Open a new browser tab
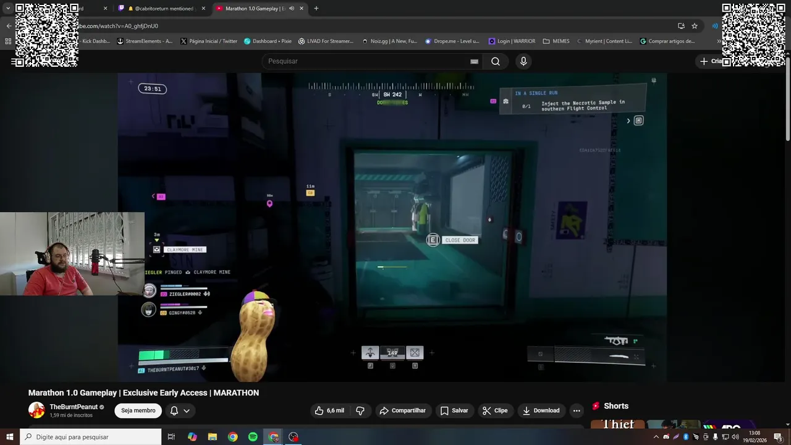The height and width of the screenshot is (445, 791). pos(316,9)
